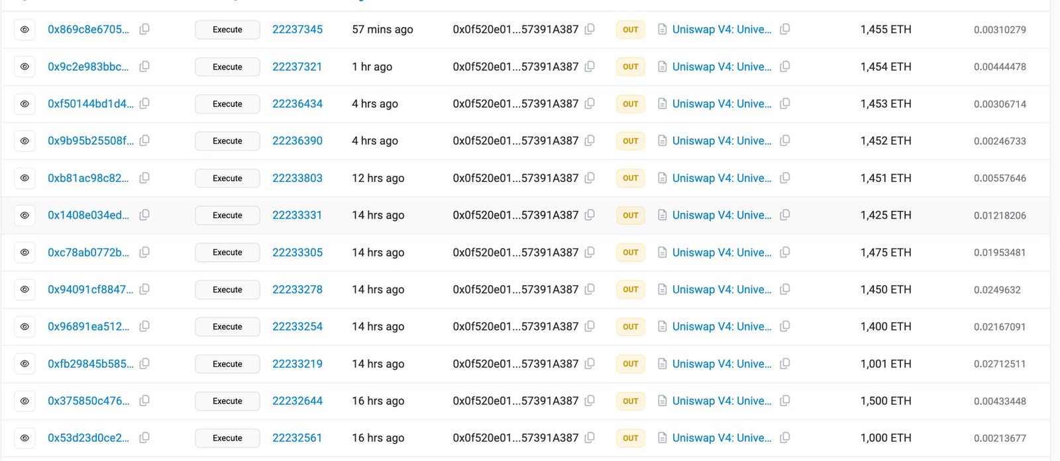Copy Uniswap V4 address in 1,455 ETH row
Screen dimensions: 1060x461
click(785, 29)
